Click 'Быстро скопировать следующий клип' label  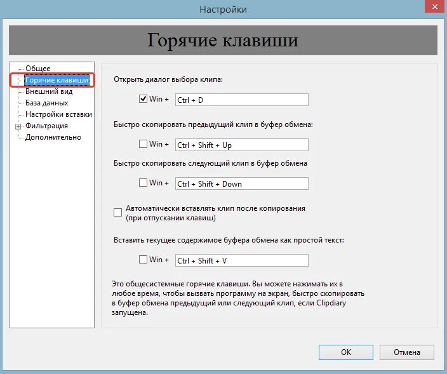[x=210, y=163]
